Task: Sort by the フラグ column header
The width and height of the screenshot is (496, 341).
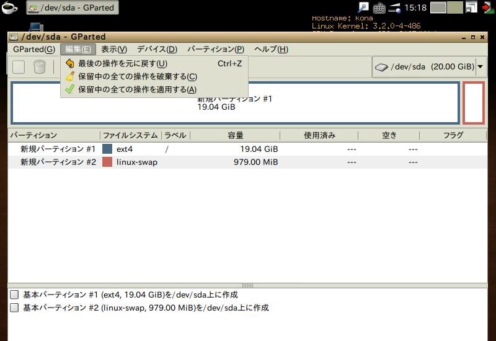Action: coord(453,135)
